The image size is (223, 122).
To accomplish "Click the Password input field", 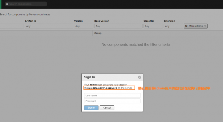I will coord(112,101).
